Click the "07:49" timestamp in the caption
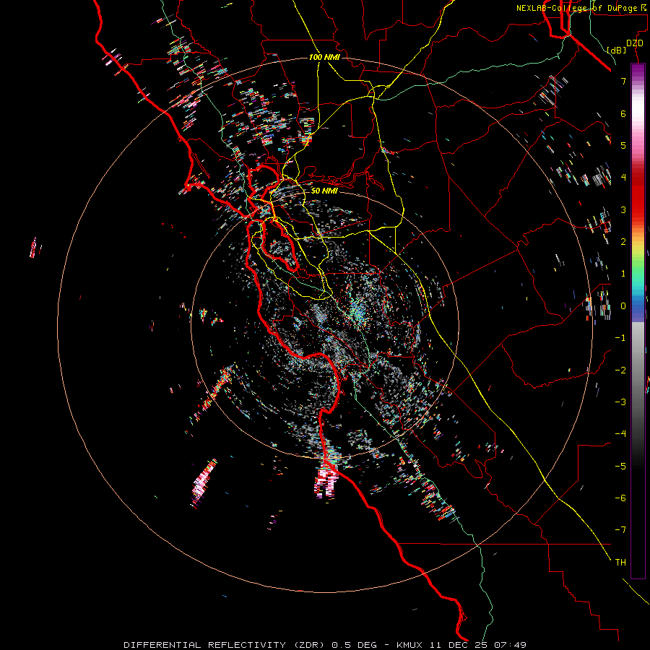Image resolution: width=650 pixels, height=650 pixels. click(x=511, y=645)
